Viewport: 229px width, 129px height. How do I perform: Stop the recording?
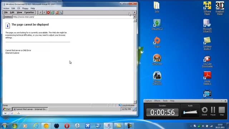coord(222,111)
